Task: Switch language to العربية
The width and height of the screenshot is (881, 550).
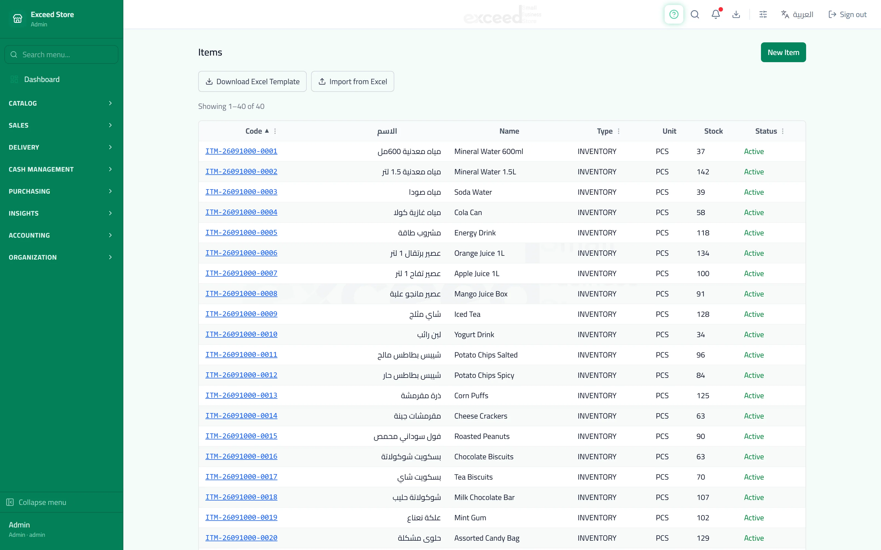Action: 797,15
